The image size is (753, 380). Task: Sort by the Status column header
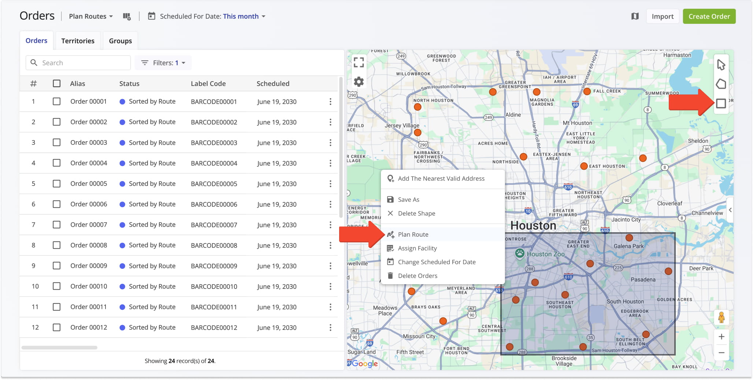click(x=129, y=83)
